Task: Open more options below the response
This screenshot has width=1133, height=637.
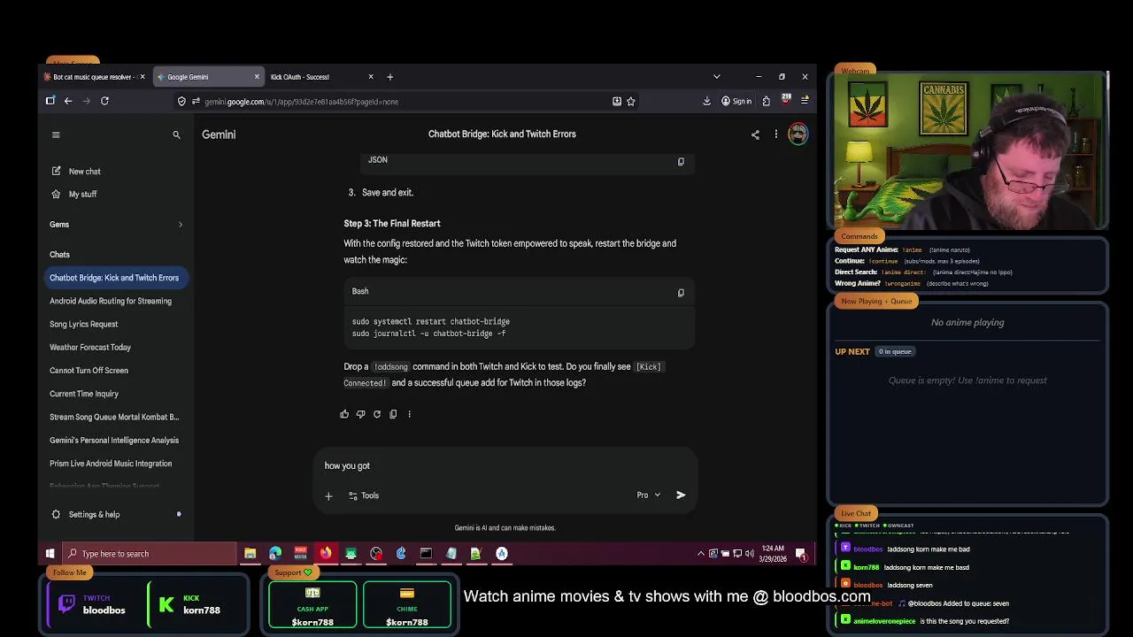Action: [409, 414]
